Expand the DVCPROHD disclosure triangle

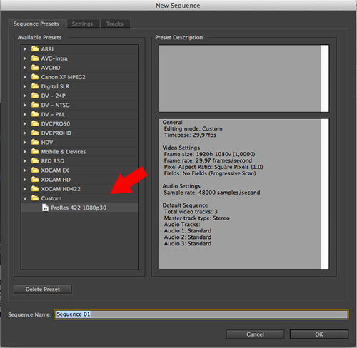click(x=25, y=133)
